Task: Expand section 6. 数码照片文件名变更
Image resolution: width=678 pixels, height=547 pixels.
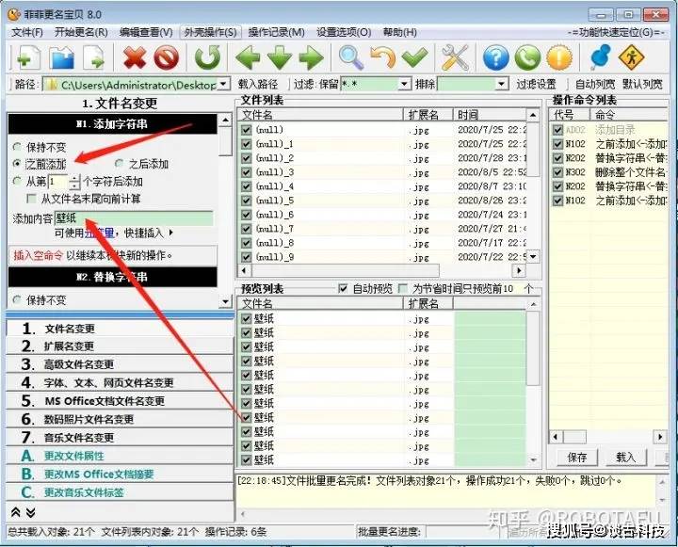Action: [x=120, y=419]
